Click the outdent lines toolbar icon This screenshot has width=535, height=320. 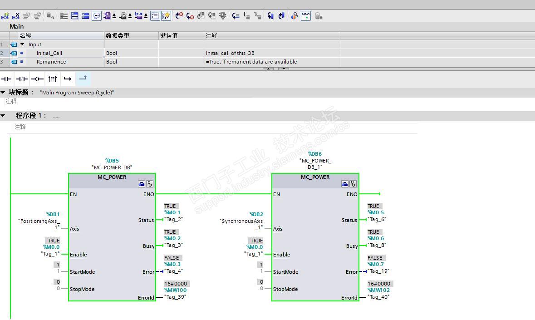click(258, 16)
